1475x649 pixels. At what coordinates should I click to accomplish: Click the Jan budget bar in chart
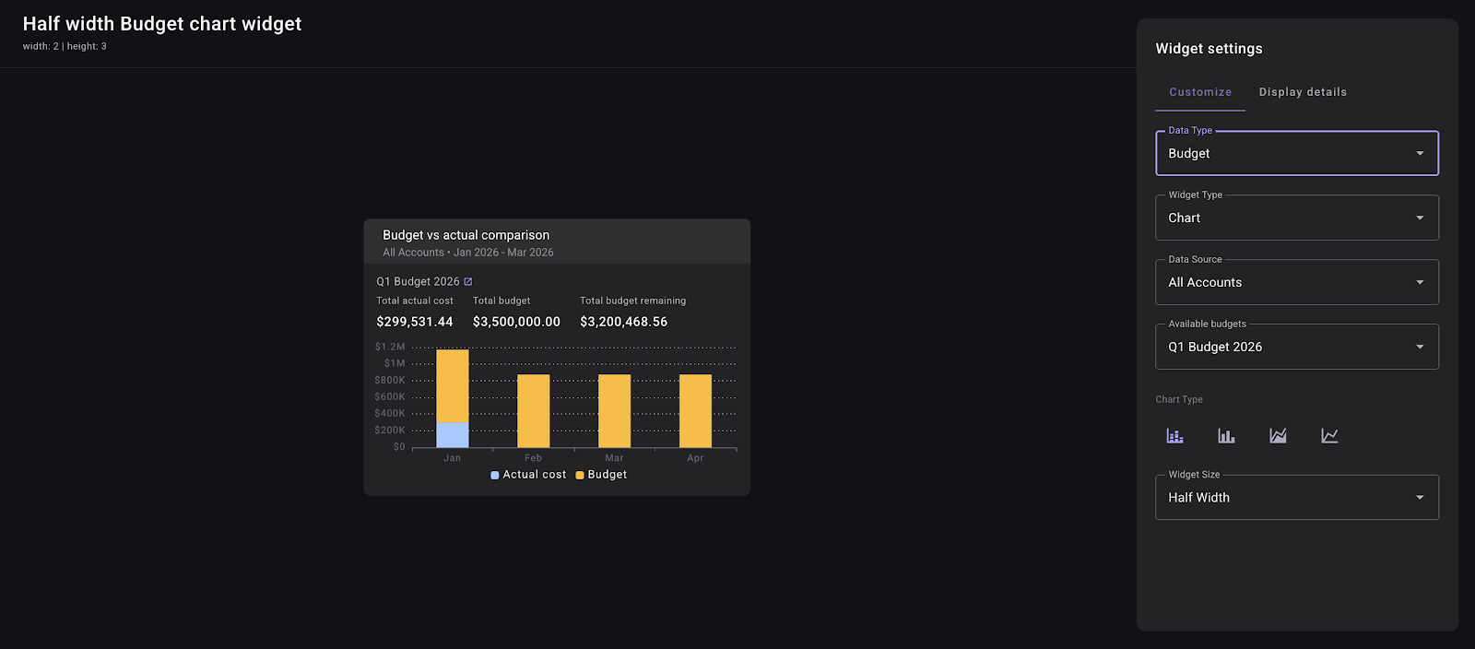click(x=453, y=385)
